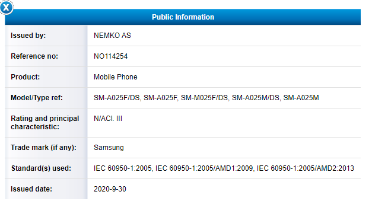The width and height of the screenshot is (372, 217).
Task: Click the Issued date label
Action: (31, 189)
